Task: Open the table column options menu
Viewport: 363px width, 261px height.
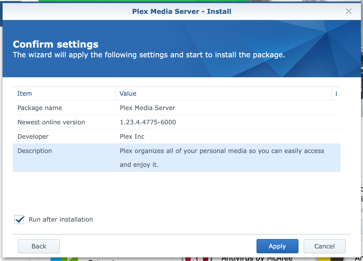Action: (x=336, y=94)
